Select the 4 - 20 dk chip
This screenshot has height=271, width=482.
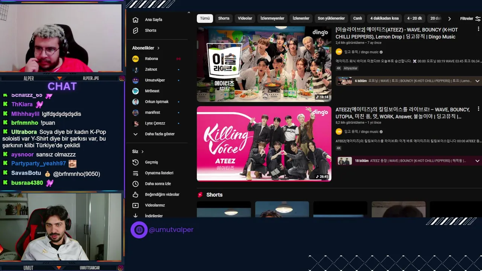tap(415, 18)
